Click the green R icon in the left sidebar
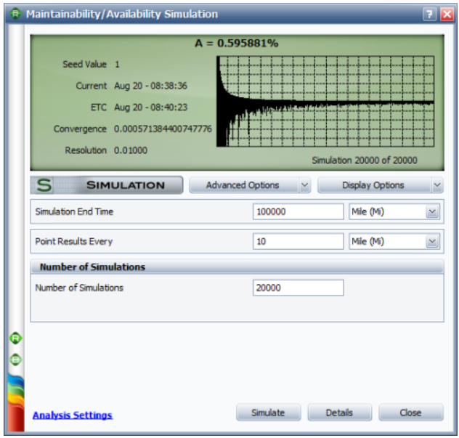Image resolution: width=459 pixels, height=438 pixels. 15,338
